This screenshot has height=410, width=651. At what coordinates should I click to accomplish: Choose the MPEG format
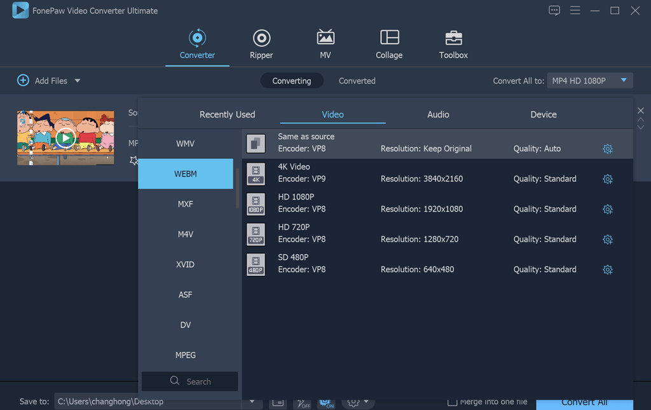[185, 355]
